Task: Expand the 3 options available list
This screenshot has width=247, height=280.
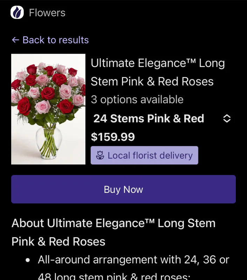Action: [x=137, y=99]
